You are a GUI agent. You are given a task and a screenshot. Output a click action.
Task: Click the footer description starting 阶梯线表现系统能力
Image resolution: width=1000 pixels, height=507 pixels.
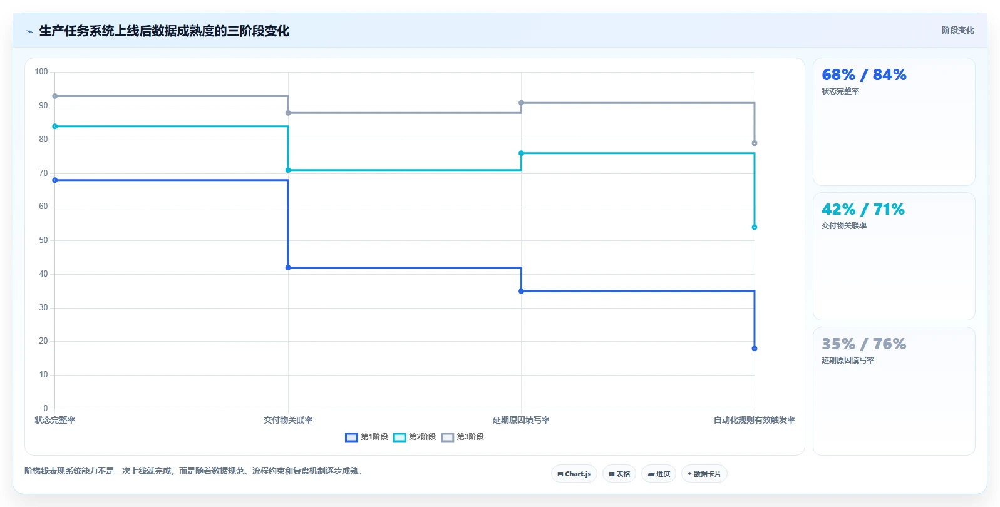pyautogui.click(x=194, y=471)
